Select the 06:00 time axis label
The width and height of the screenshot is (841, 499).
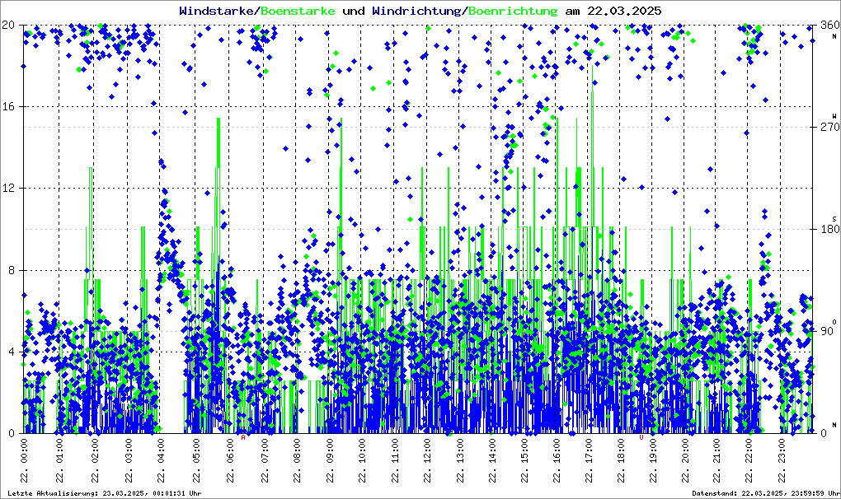tap(231, 460)
